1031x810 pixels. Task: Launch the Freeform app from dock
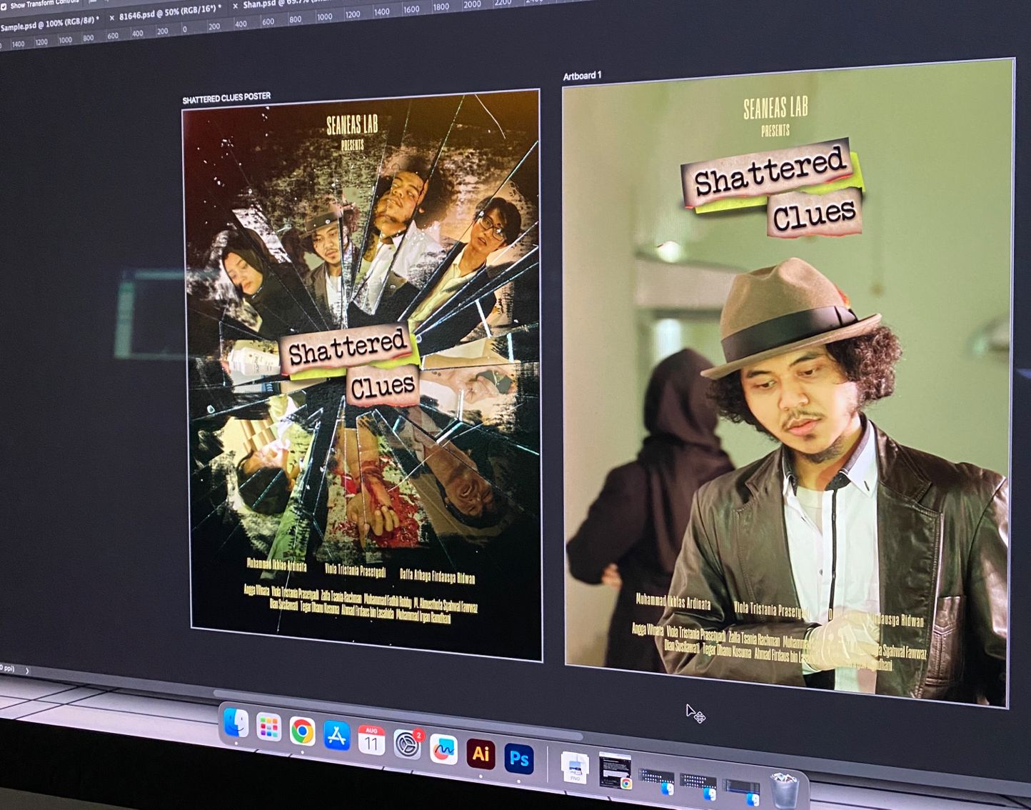point(443,749)
